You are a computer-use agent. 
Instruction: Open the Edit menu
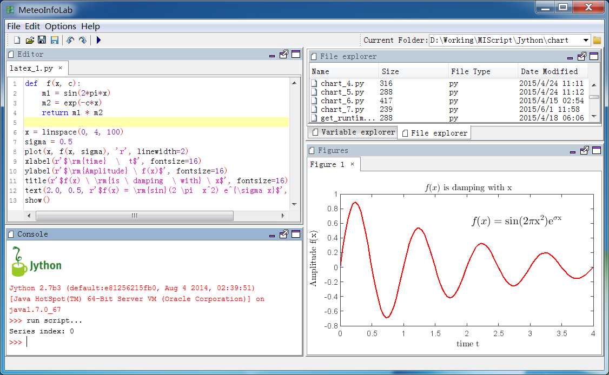coord(32,26)
